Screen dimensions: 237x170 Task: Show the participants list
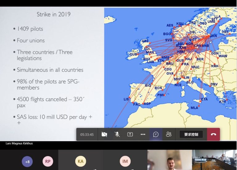(x=169, y=134)
